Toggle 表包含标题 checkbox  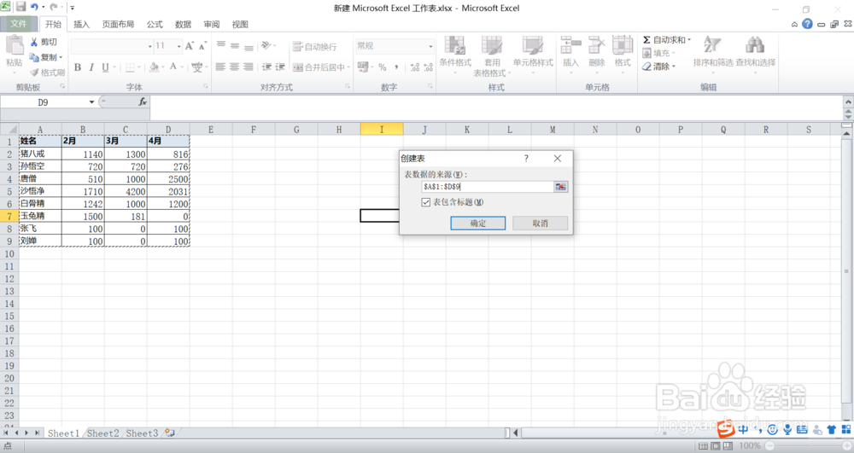point(426,201)
